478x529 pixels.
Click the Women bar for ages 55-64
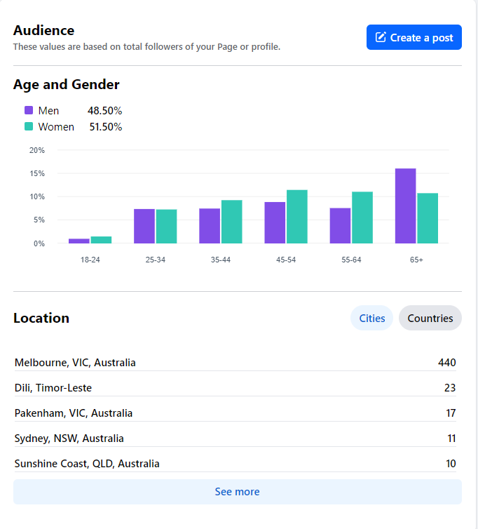click(362, 217)
